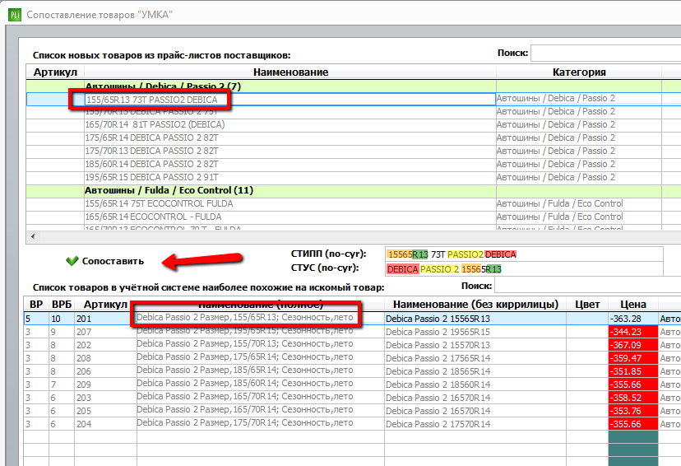
Task: Sort by the ВР column header
Action: tap(36, 305)
